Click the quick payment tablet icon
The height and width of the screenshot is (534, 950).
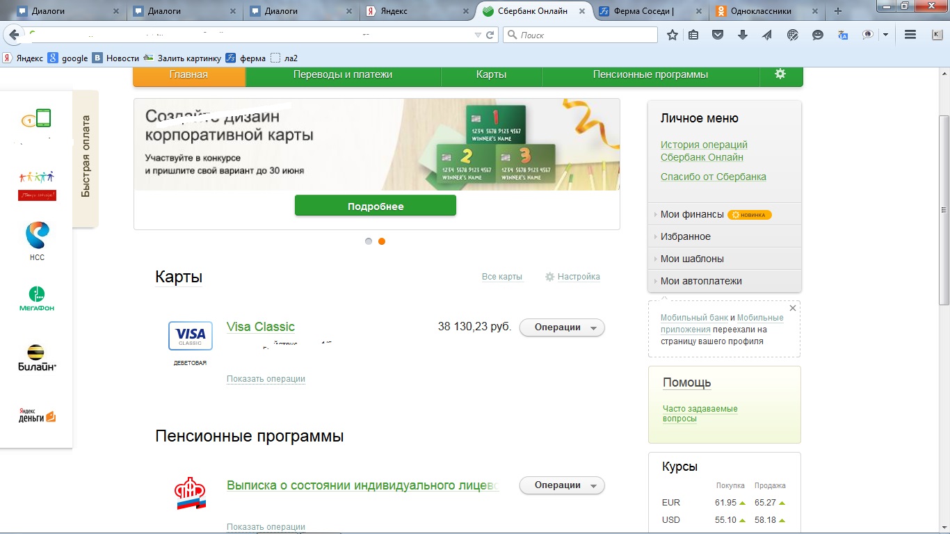pos(36,119)
